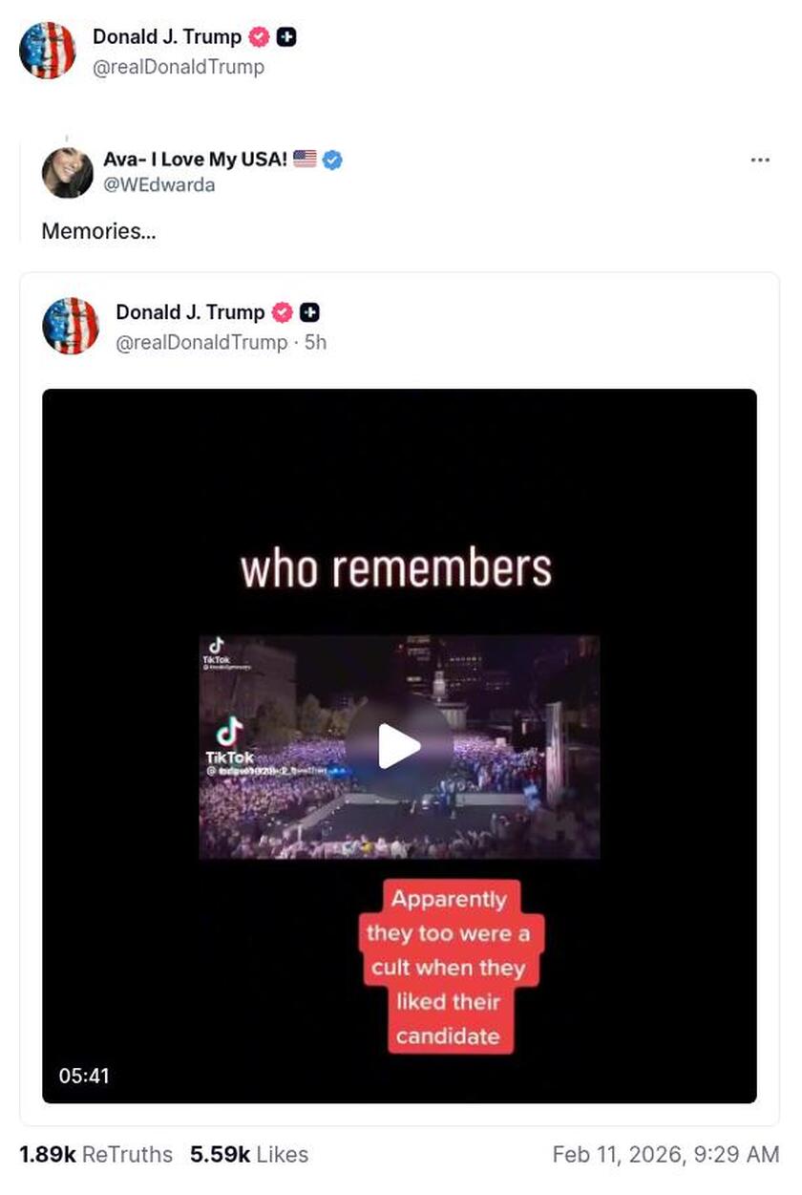
Task: Open the Ava- I Love My USA! name
Action: pyautogui.click(x=196, y=160)
